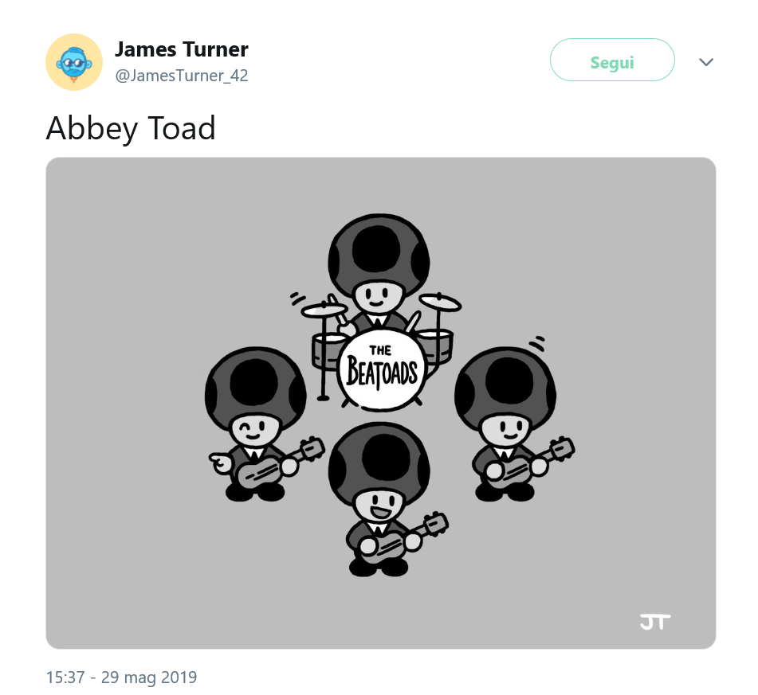The width and height of the screenshot is (758, 695).
Task: Click the 'Abbey Toad' tweet text
Action: 131,128
